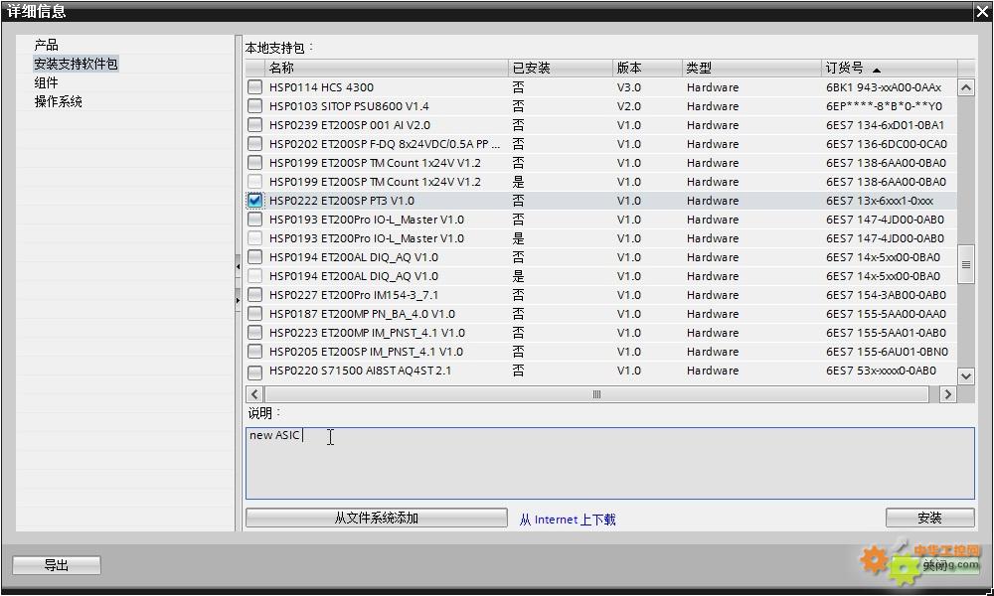Screen dimensions: 994x596
Task: Sort by the 版本 column header
Action: pos(647,68)
